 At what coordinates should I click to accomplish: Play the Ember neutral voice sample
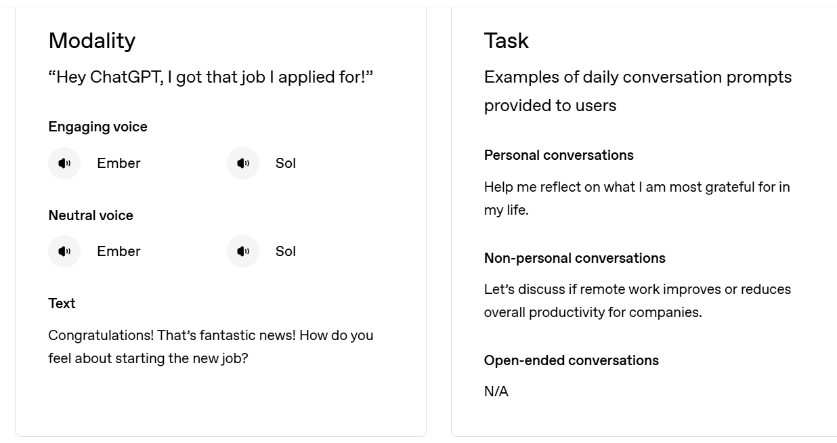(x=64, y=251)
